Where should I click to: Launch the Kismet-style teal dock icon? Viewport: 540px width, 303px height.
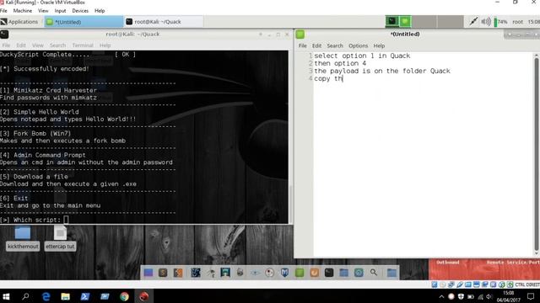pyautogui.click(x=225, y=273)
